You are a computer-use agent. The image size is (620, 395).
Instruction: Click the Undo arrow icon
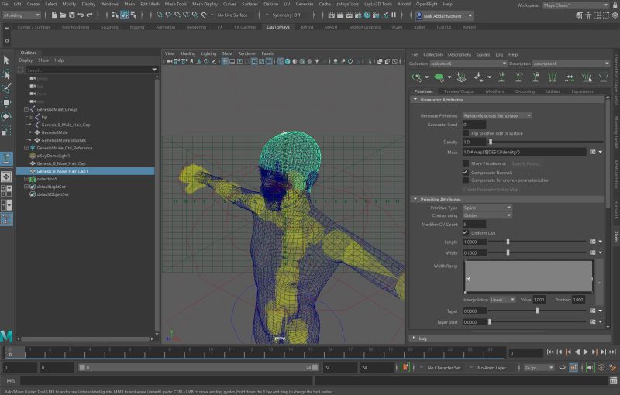point(81,15)
